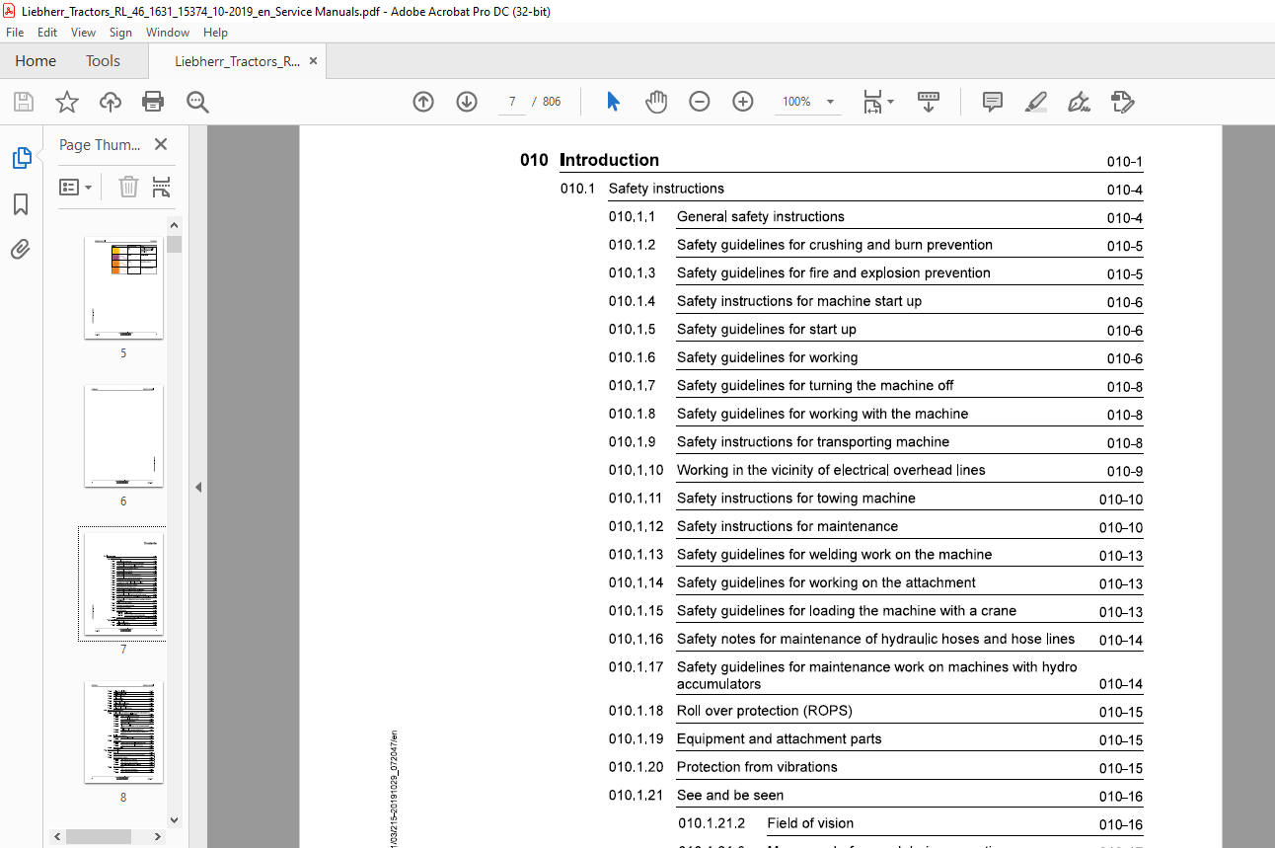The width and height of the screenshot is (1275, 848).
Task: Open the Sign document pen icon
Action: [x=1079, y=102]
